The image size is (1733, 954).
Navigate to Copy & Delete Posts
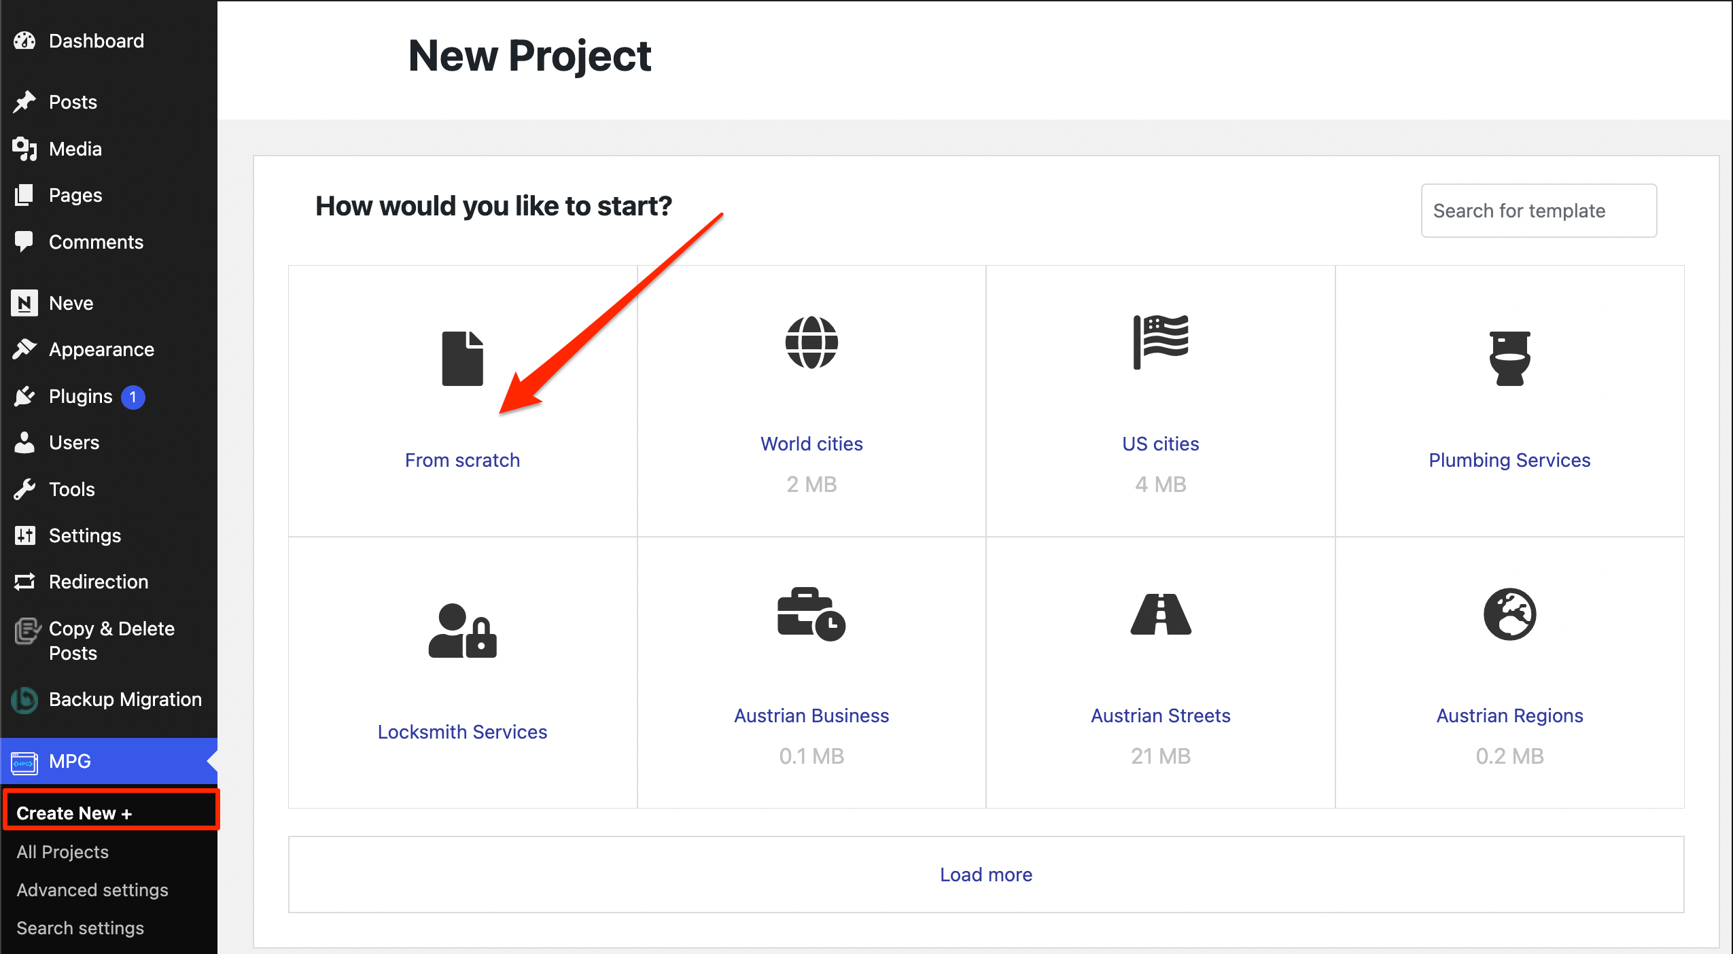[x=111, y=640]
